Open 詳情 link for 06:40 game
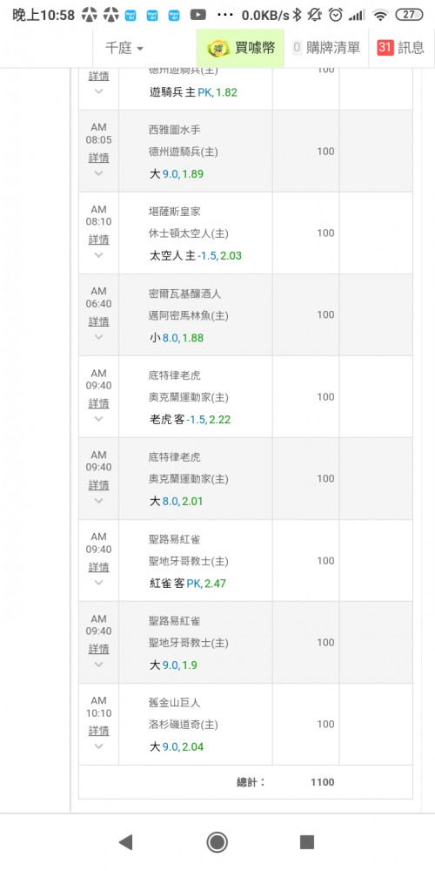 pos(98,321)
